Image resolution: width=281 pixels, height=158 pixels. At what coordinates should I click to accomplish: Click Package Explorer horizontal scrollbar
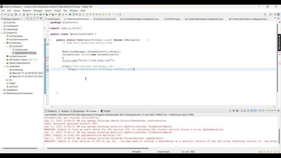20,148
